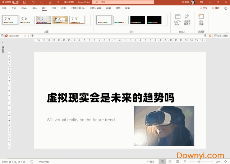This screenshot has width=230, height=164.
Task: Expand the variants gallery list
Action: click(165, 20)
